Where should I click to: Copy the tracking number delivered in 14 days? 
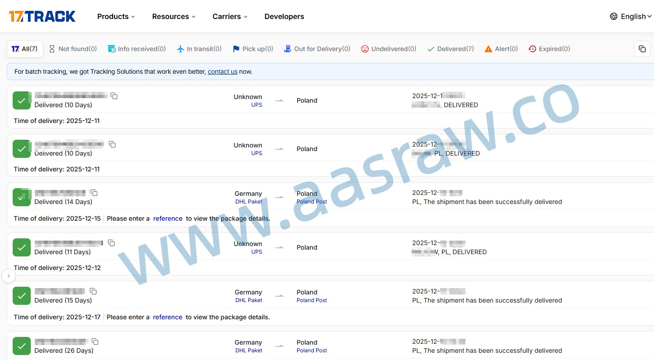[94, 193]
